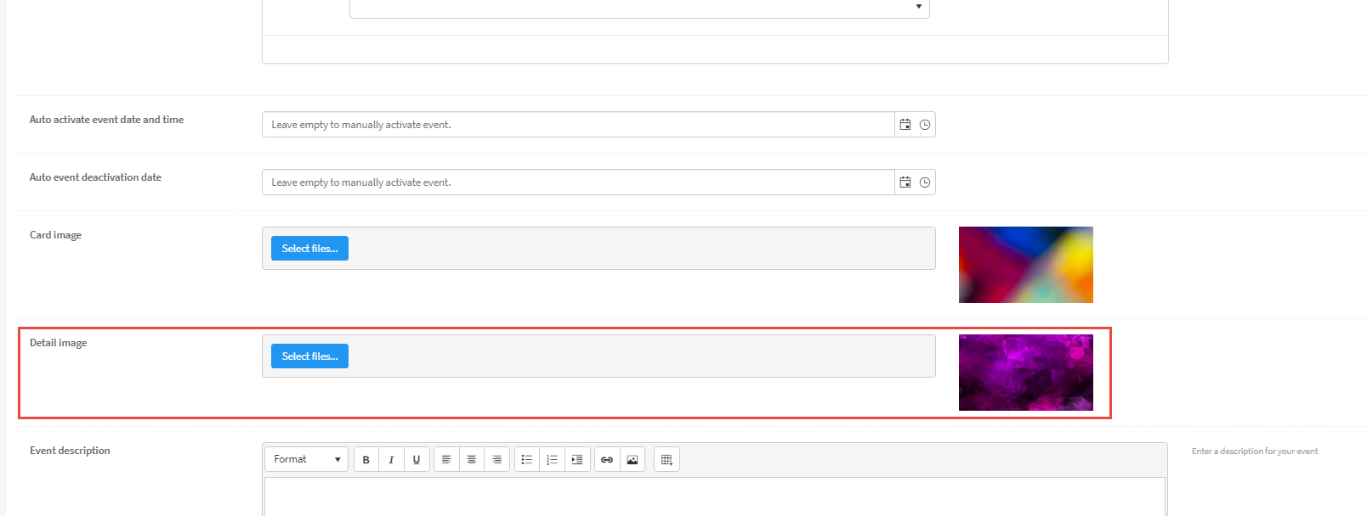Open the Format dropdown
The width and height of the screenshot is (1367, 516).
tap(307, 459)
